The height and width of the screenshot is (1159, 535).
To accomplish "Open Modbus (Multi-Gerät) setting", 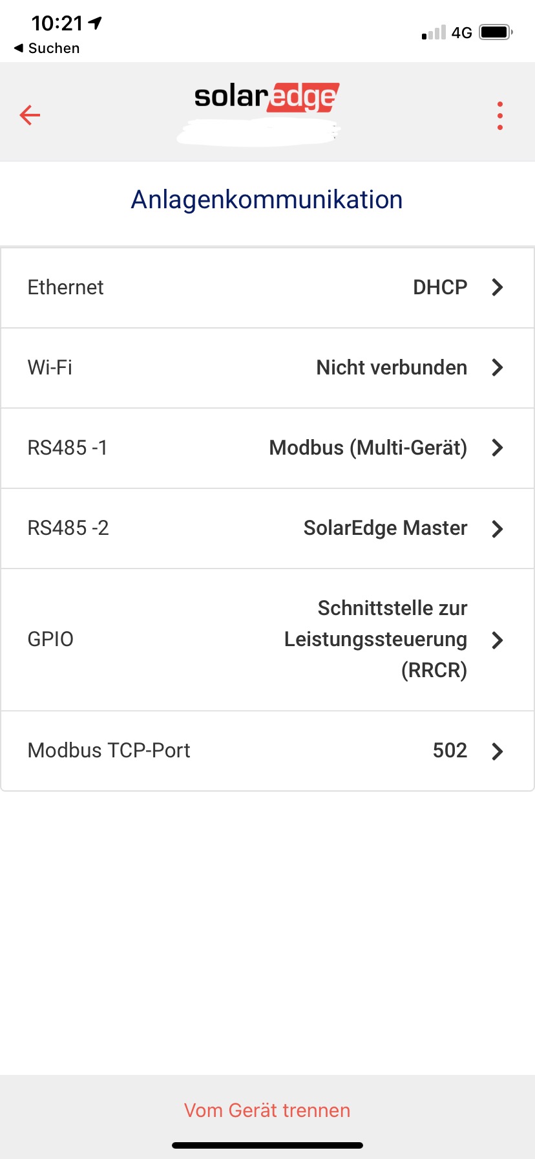I will 368,448.
